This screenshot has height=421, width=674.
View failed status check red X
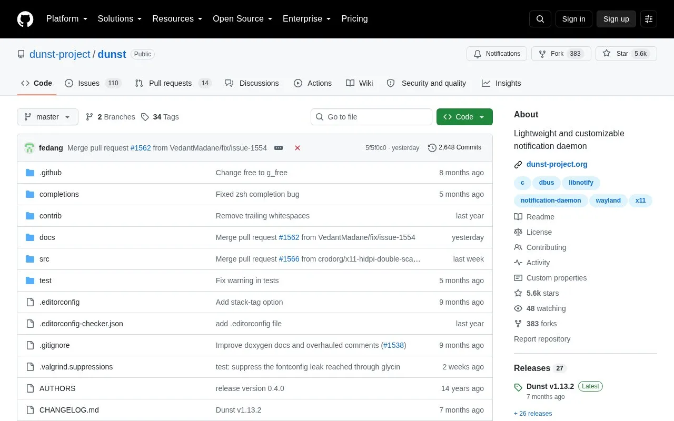[298, 148]
